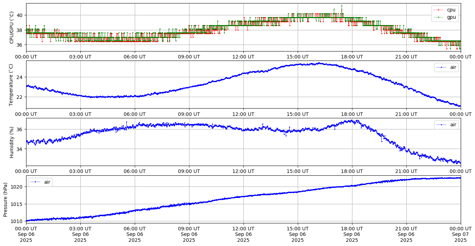Click '15:00 UT' below the Temperature plot
The height and width of the screenshot is (246, 475).
(298, 114)
